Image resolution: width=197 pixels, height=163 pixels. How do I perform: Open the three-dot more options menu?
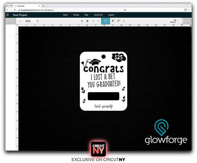(x=124, y=21)
